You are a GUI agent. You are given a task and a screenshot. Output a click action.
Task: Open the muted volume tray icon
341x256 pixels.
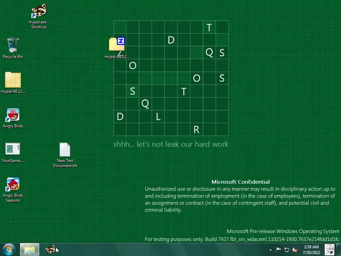[295, 250]
